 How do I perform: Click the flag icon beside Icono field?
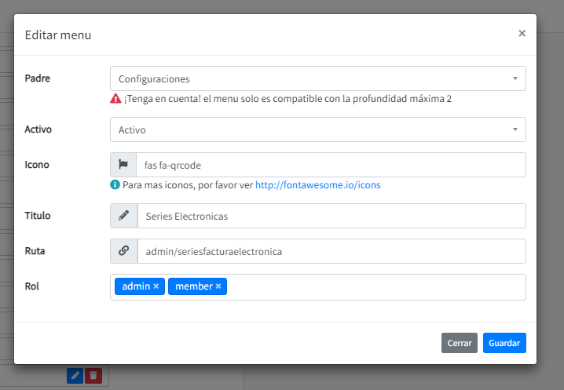point(123,165)
